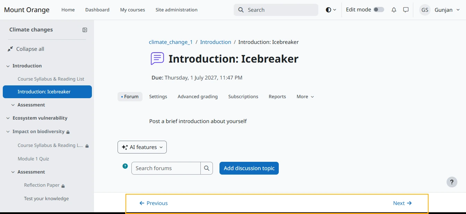This screenshot has width=466, height=214.
Task: Collapse Assessment under Introduction
Action: pos(13,105)
